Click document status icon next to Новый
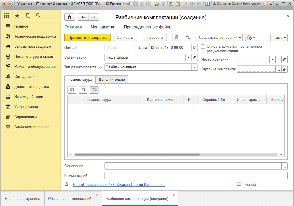This screenshot has height=206, width=294. (x=239, y=184)
